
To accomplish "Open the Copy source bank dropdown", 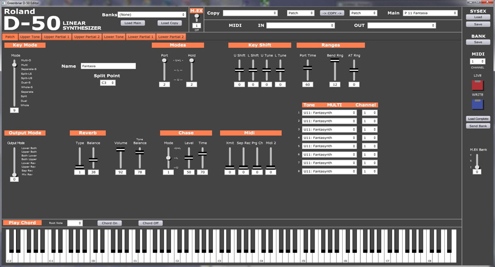I will click(x=250, y=13).
